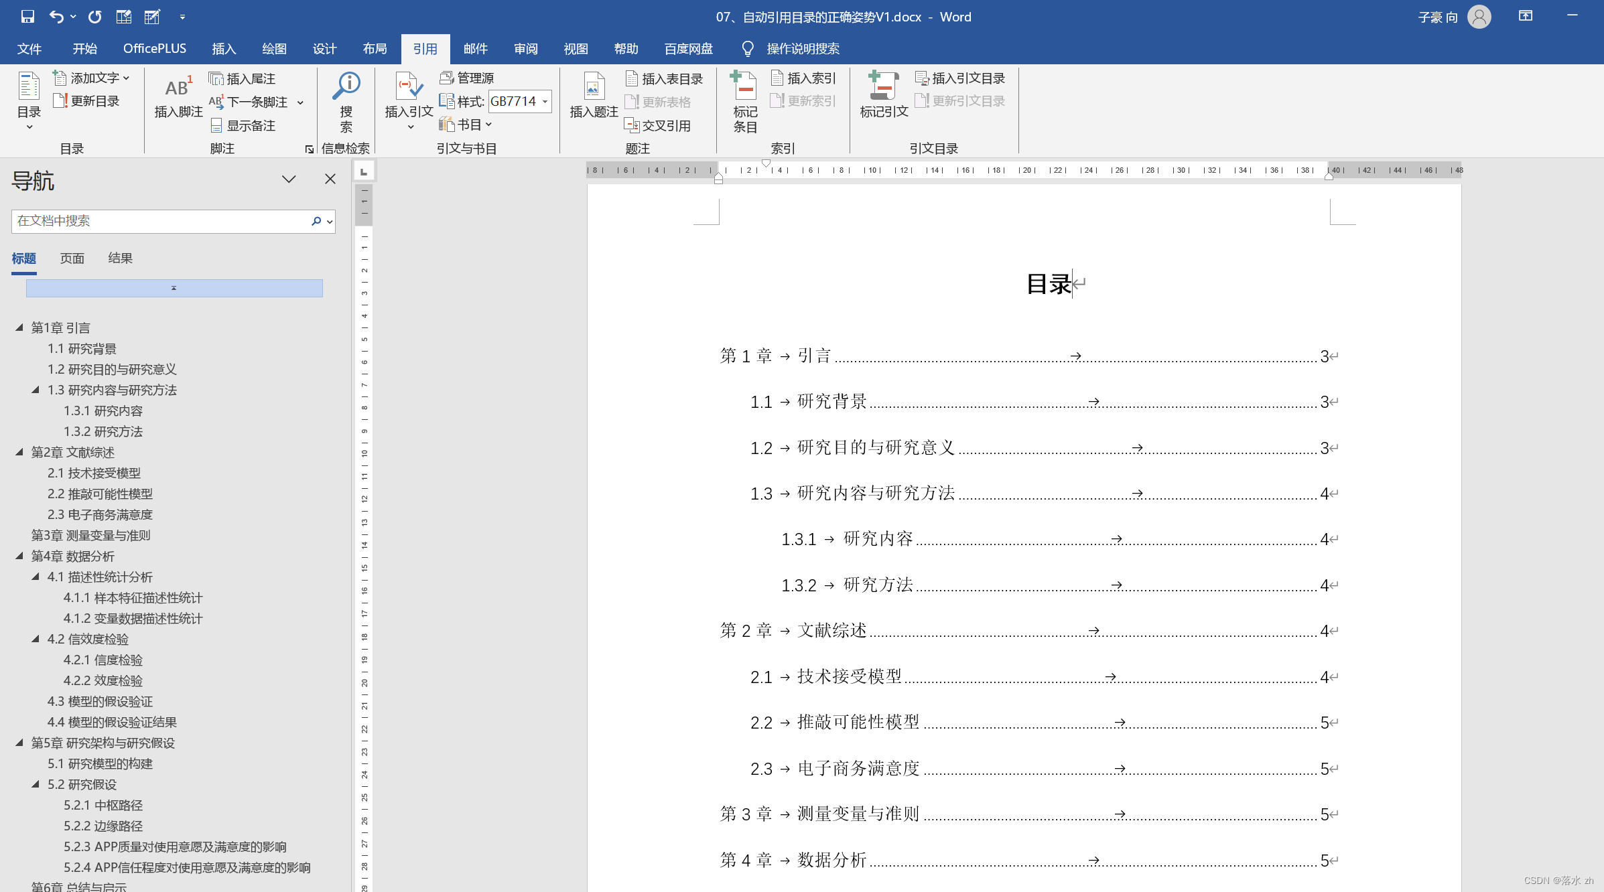1604x892 pixels.
Task: Collapse the 第1章 引言 heading
Action: (19, 327)
